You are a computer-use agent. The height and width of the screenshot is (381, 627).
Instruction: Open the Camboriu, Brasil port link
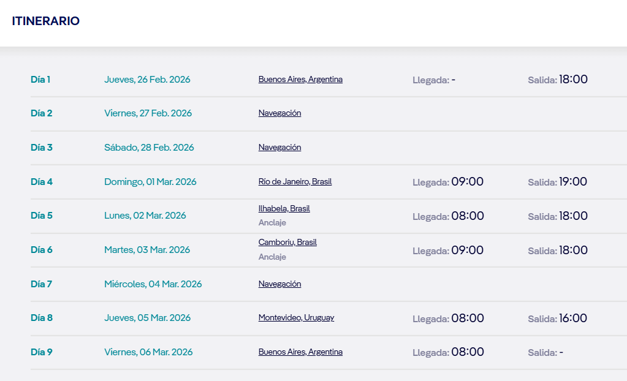click(x=287, y=243)
